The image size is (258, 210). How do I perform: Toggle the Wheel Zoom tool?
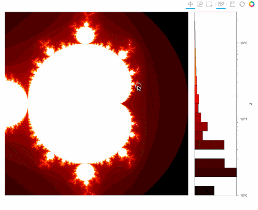(221, 4)
